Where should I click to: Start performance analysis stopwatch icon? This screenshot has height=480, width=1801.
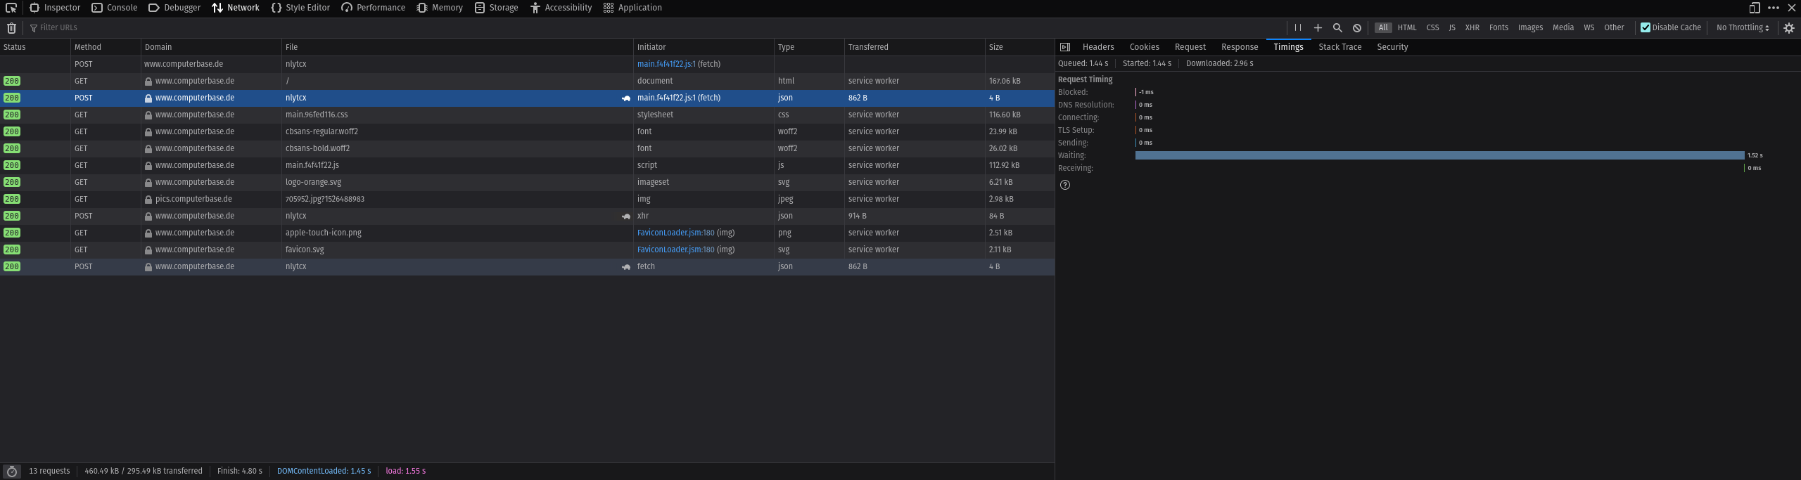[x=12, y=472]
